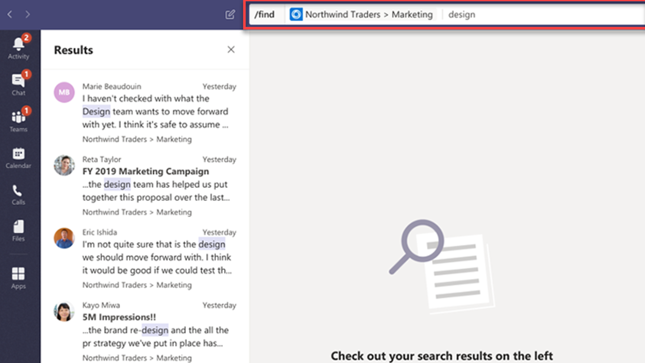645x363 pixels.
Task: Click the Northwind Traders channel icon in search bar
Action: [x=296, y=15]
